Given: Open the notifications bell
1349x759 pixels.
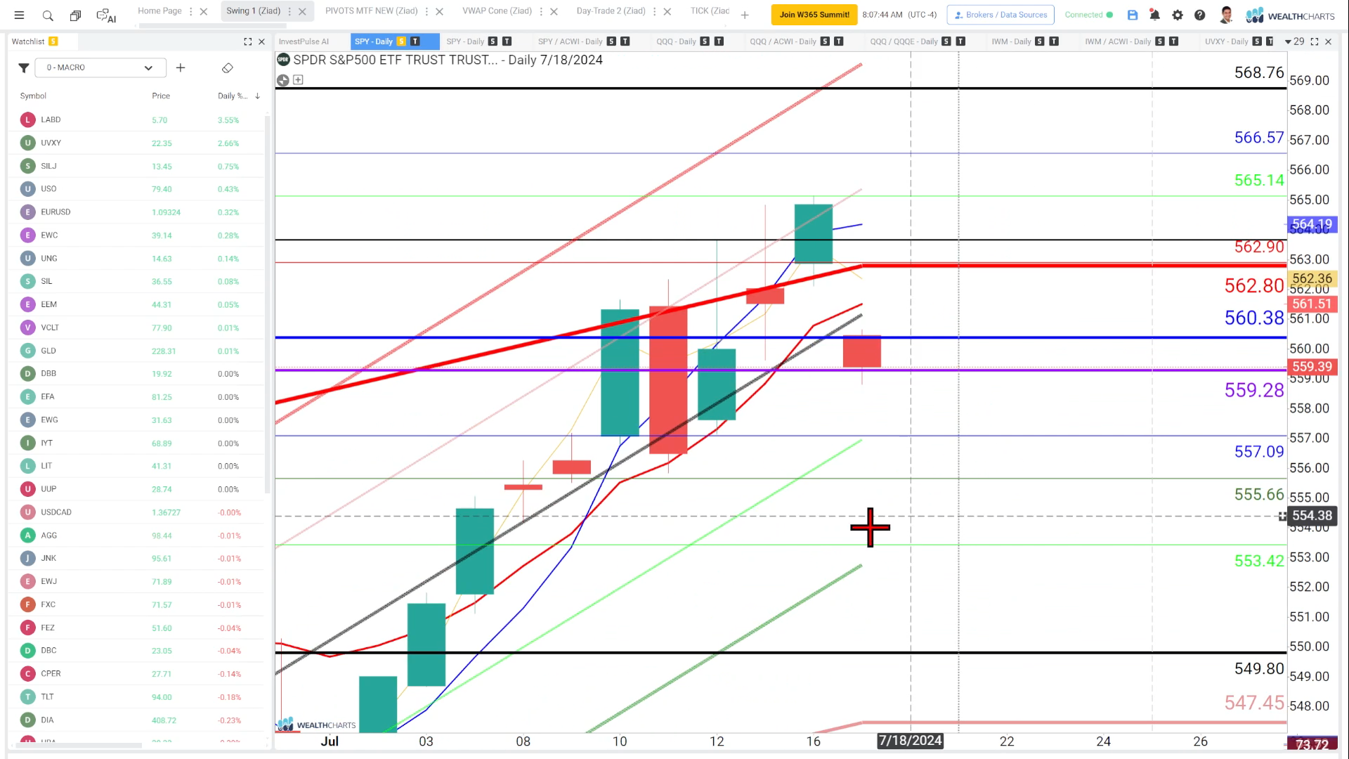Looking at the screenshot, I should [x=1154, y=15].
